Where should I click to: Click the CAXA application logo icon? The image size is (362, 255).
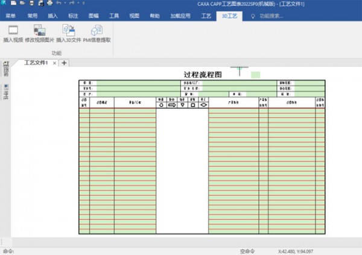point(3,2)
